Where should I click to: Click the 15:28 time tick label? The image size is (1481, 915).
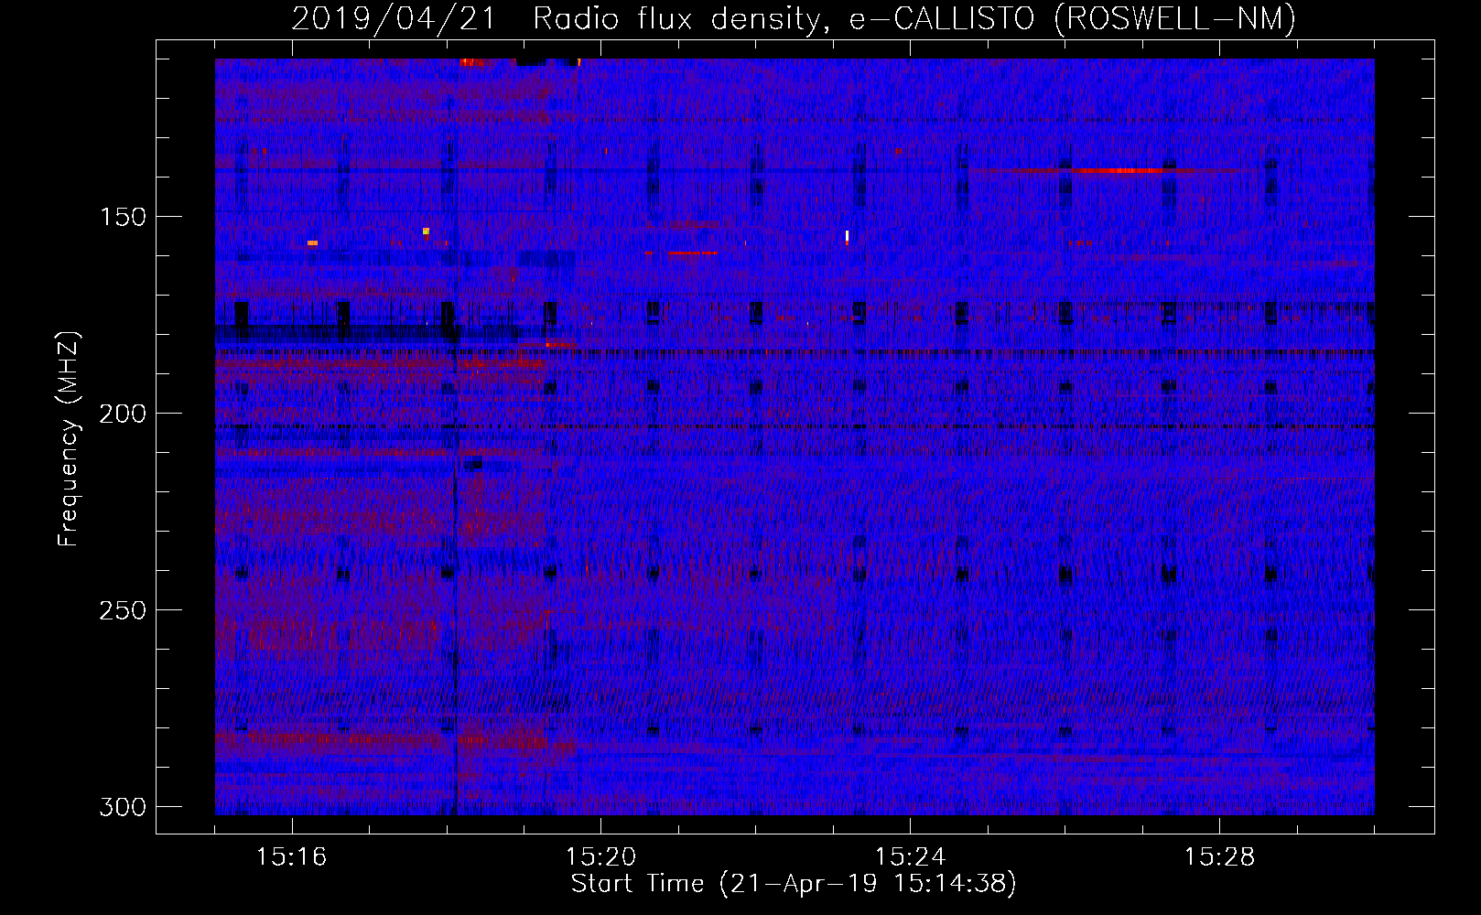click(1219, 856)
